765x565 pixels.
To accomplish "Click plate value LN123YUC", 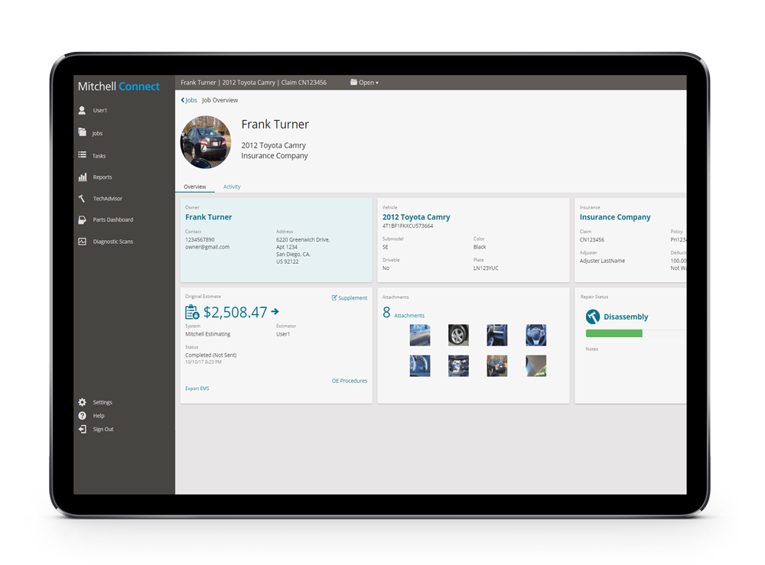I will tap(486, 268).
